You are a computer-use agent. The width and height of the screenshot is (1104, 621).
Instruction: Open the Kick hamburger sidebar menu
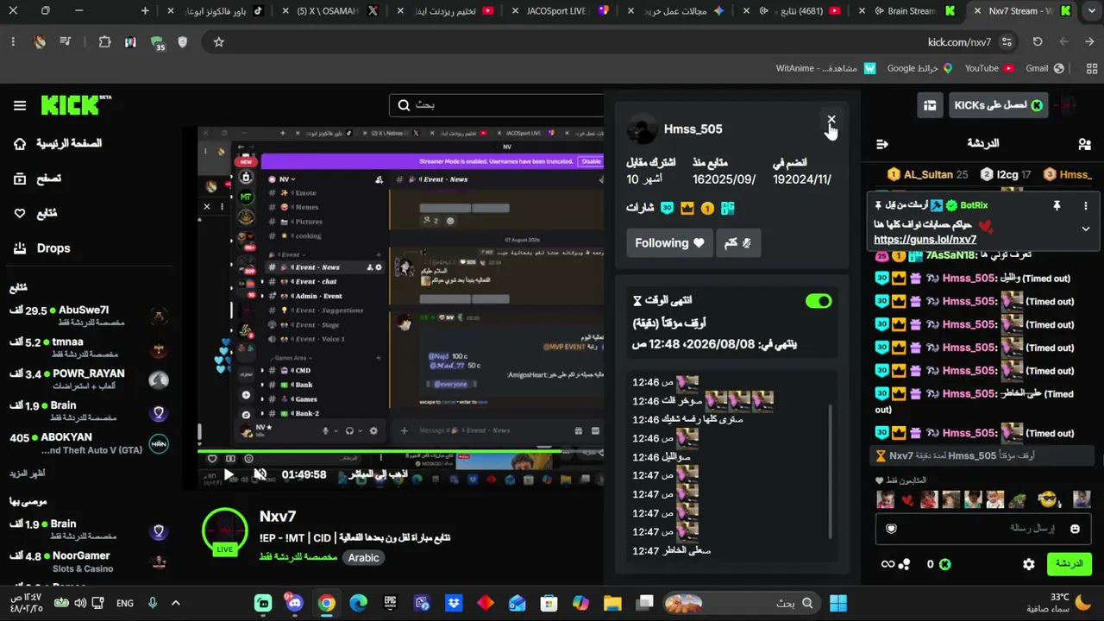[19, 105]
